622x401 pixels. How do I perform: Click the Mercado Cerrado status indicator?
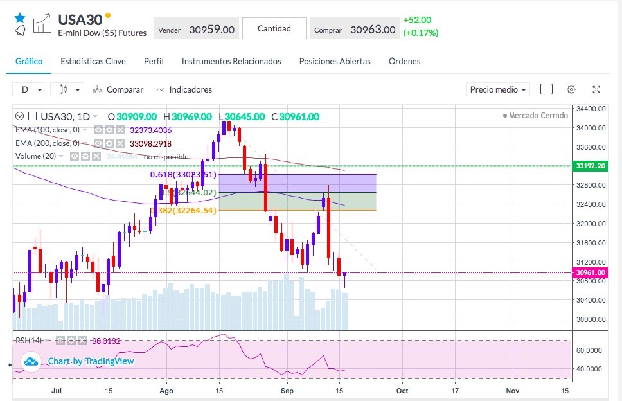535,116
